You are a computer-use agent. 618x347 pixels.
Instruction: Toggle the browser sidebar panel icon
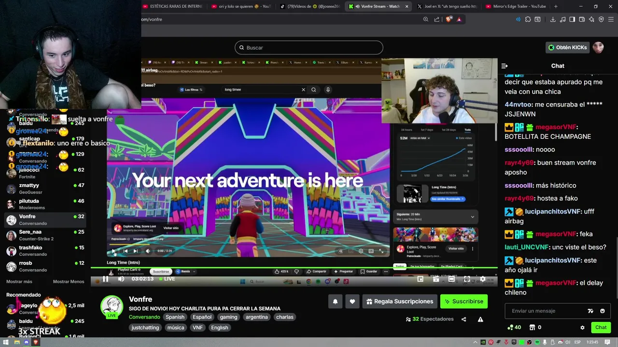coord(572,19)
